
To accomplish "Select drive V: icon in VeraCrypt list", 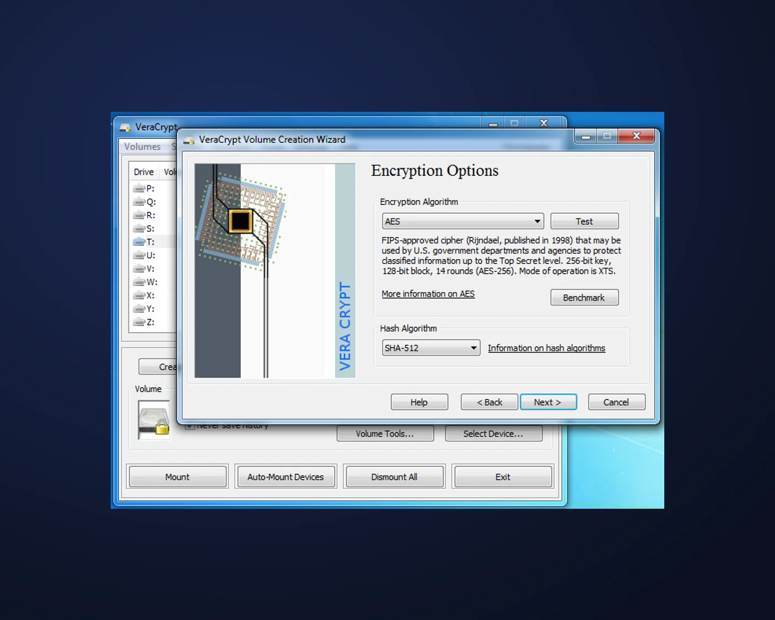I will (139, 268).
